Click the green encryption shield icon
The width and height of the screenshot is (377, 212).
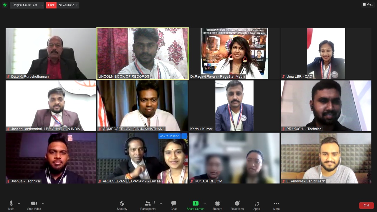pyautogui.click(x=5, y=5)
